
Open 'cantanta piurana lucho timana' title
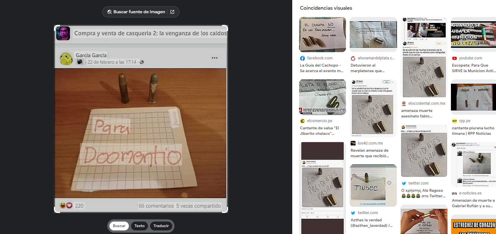click(473, 131)
